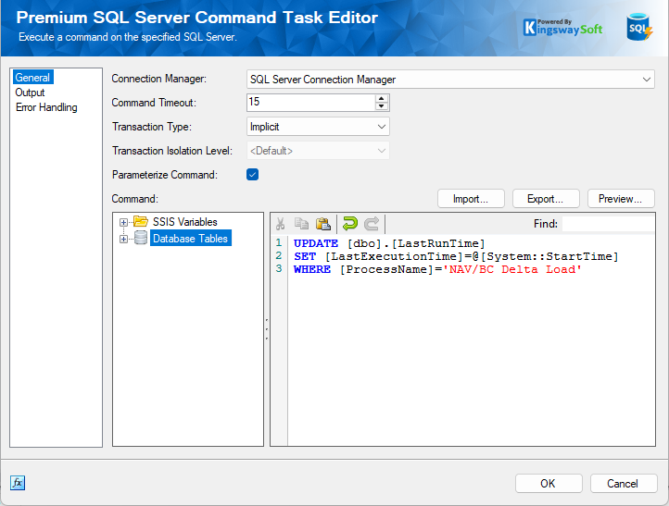Increase Command Timeout with up arrow

coord(382,98)
